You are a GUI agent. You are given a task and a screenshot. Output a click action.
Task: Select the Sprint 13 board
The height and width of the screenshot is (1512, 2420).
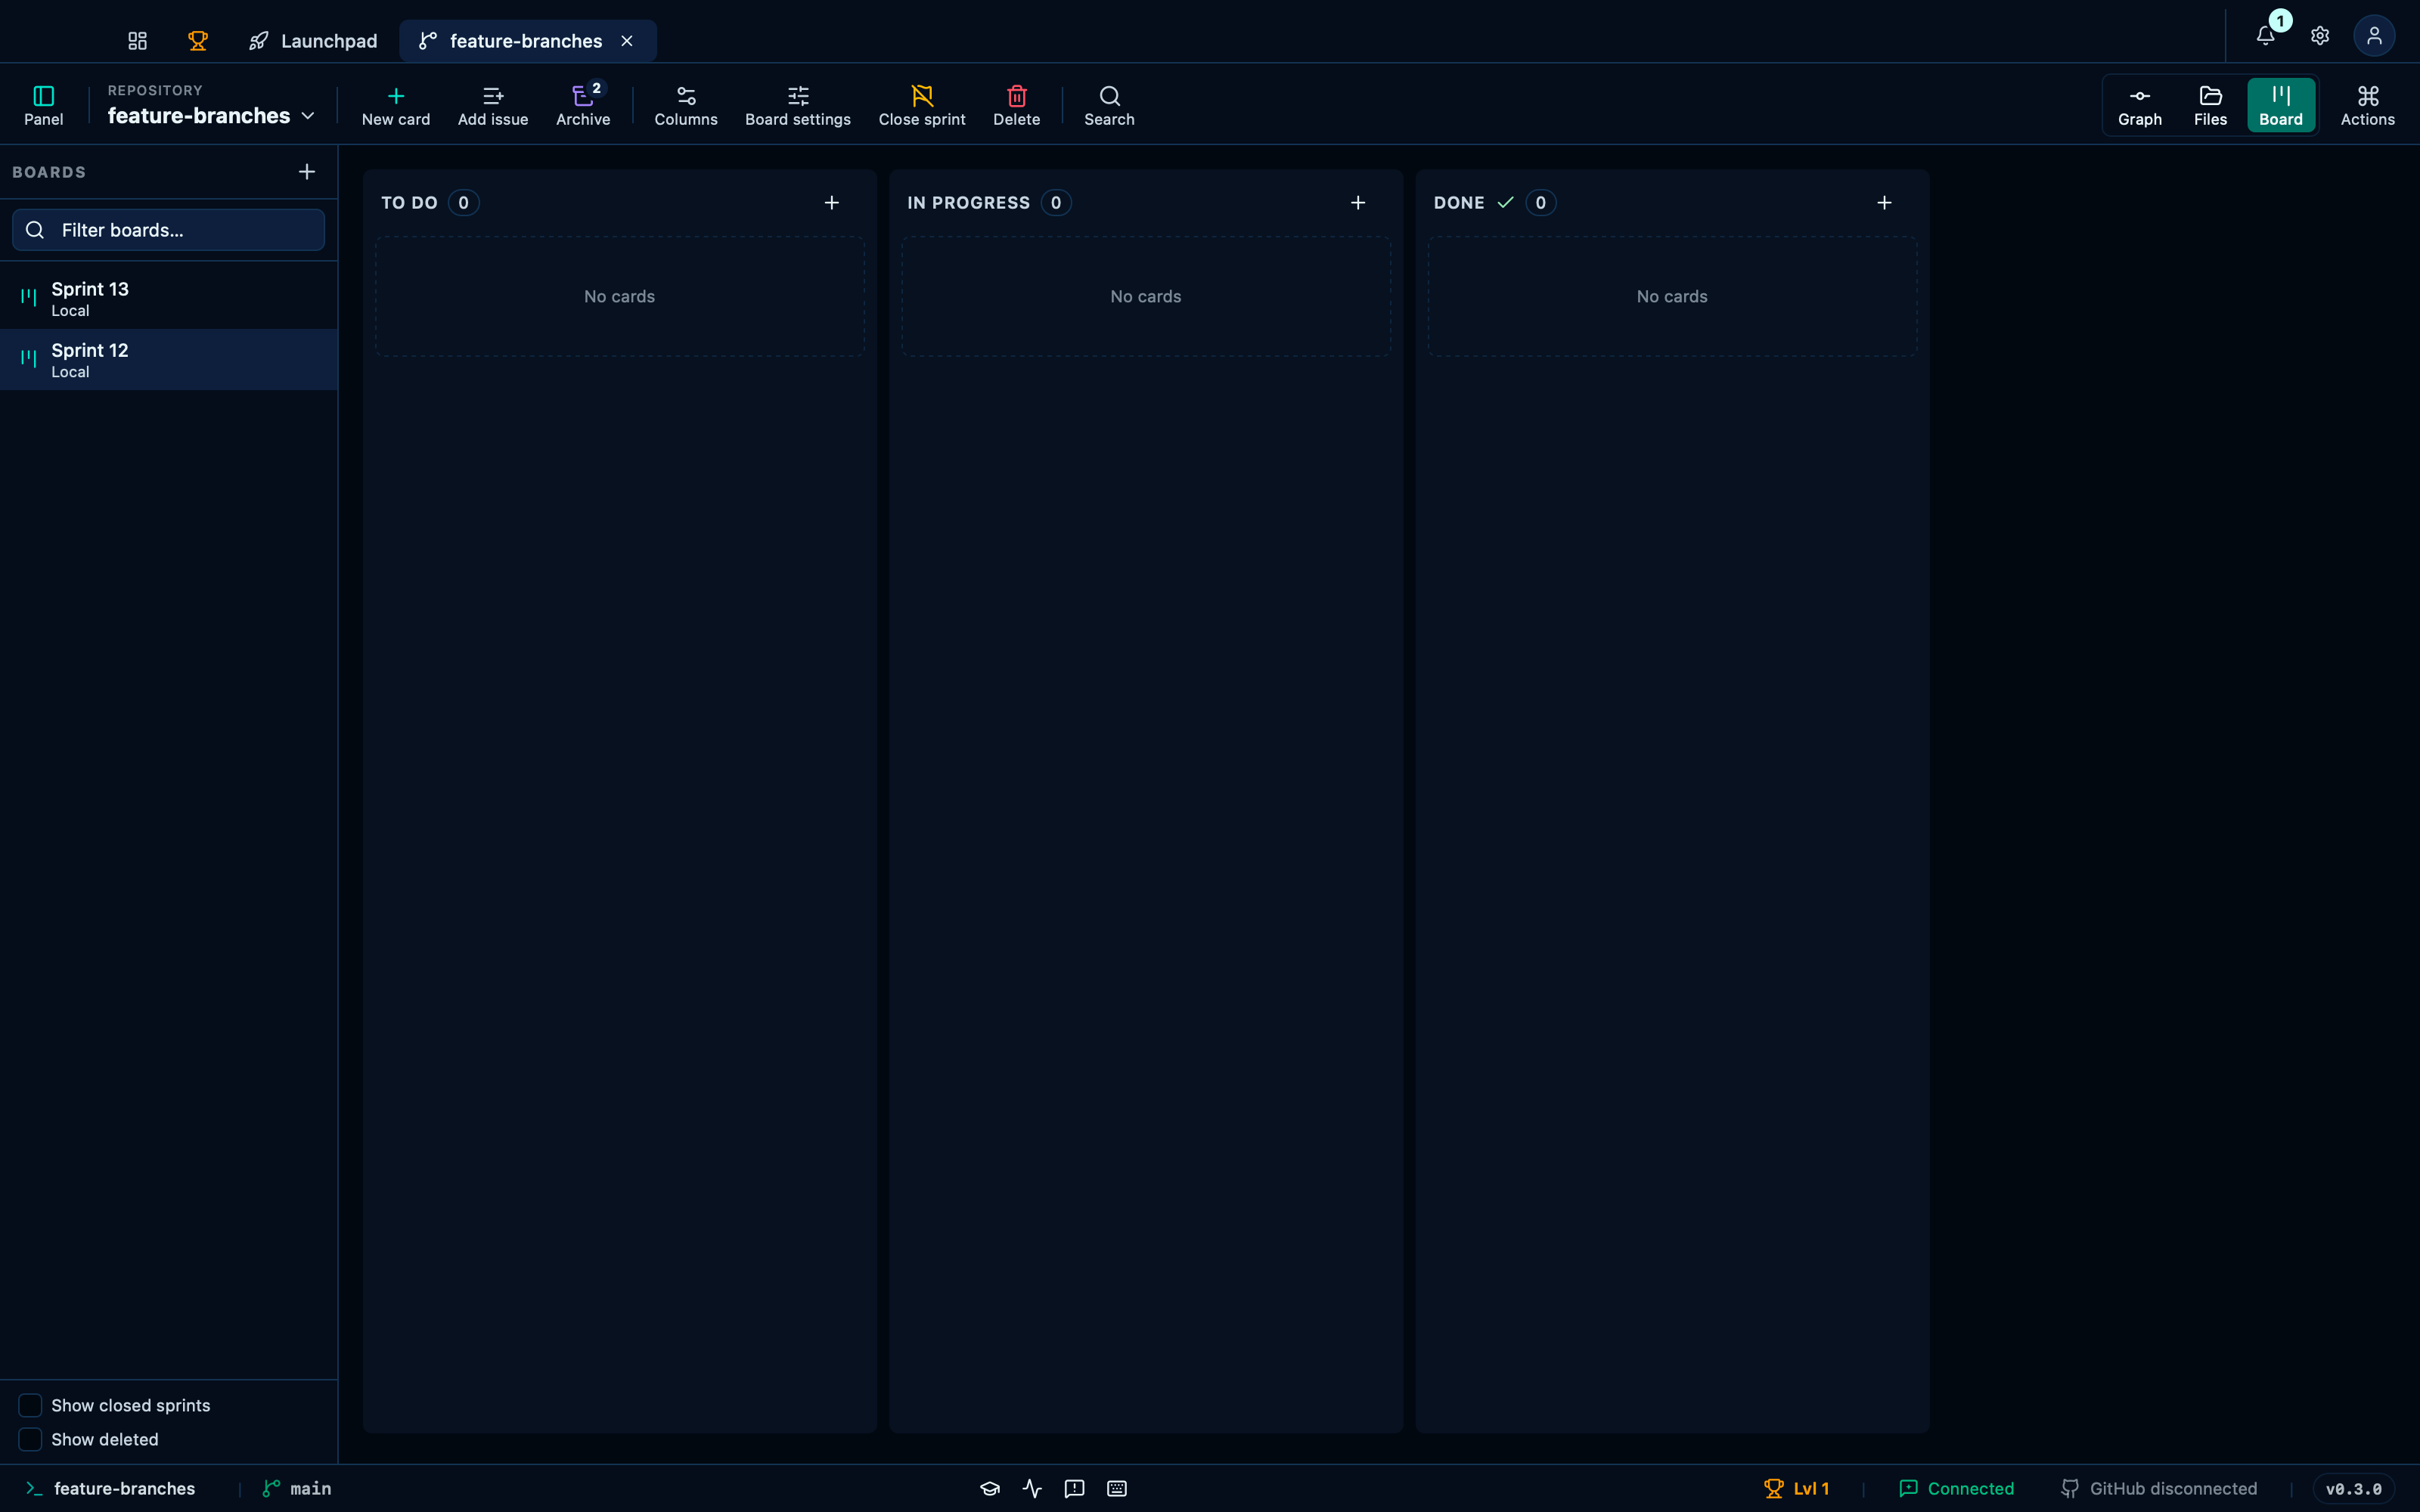coord(168,298)
